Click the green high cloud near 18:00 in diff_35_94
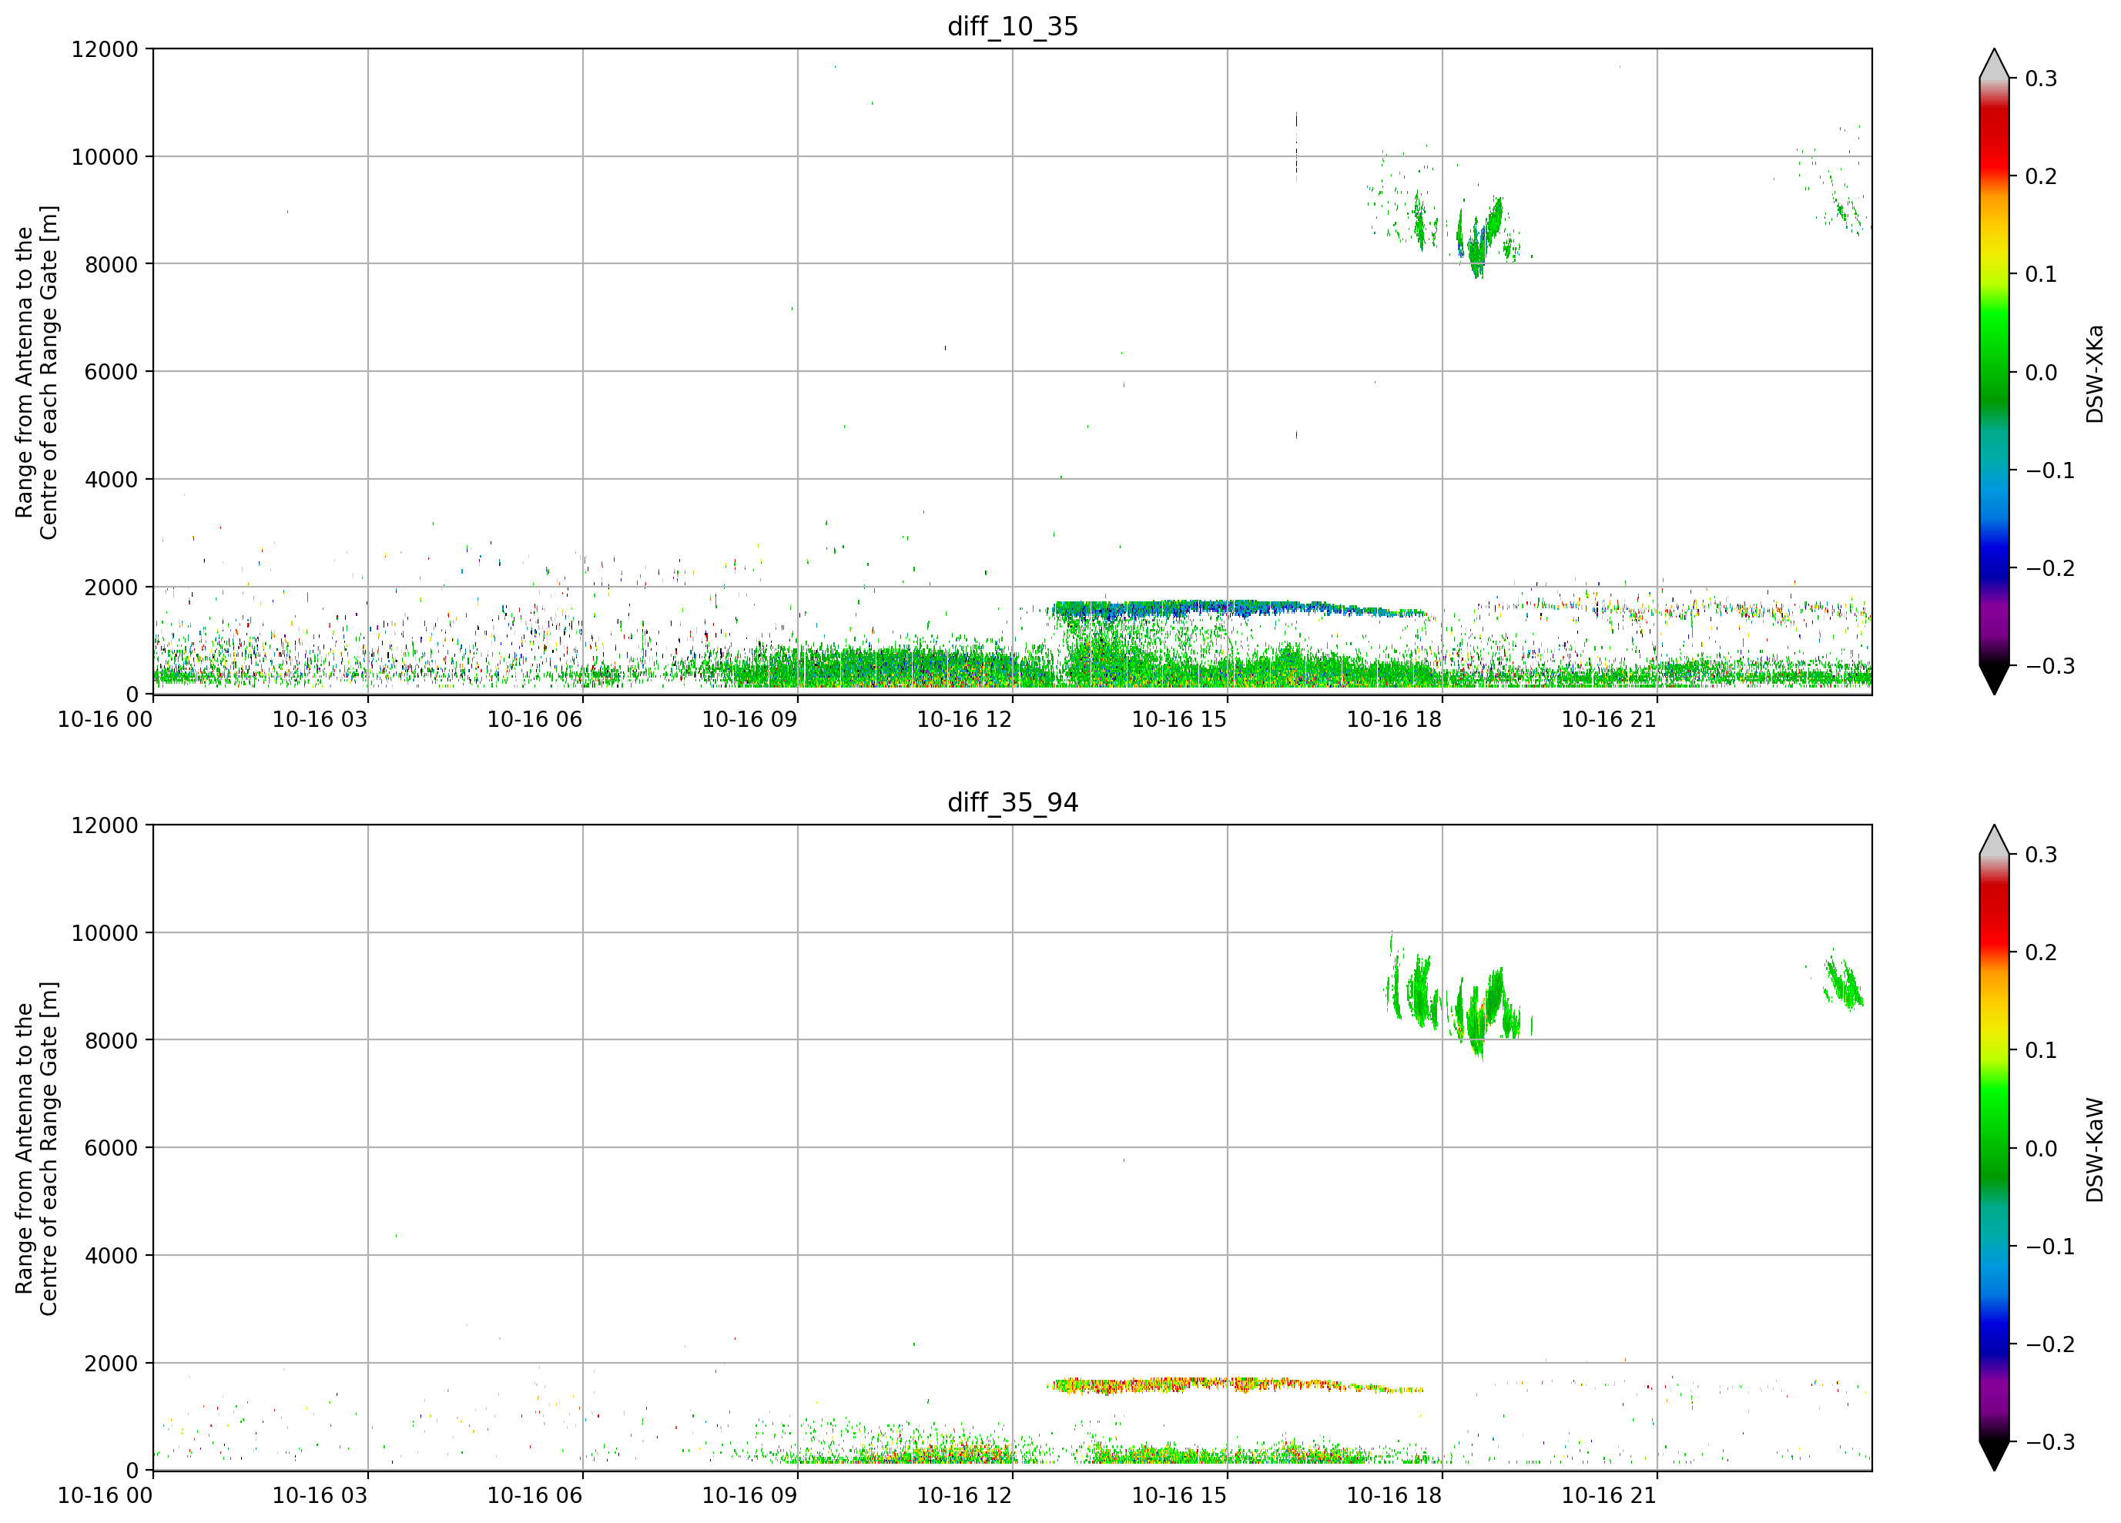Image resolution: width=2121 pixels, height=1523 pixels. coord(1458,996)
